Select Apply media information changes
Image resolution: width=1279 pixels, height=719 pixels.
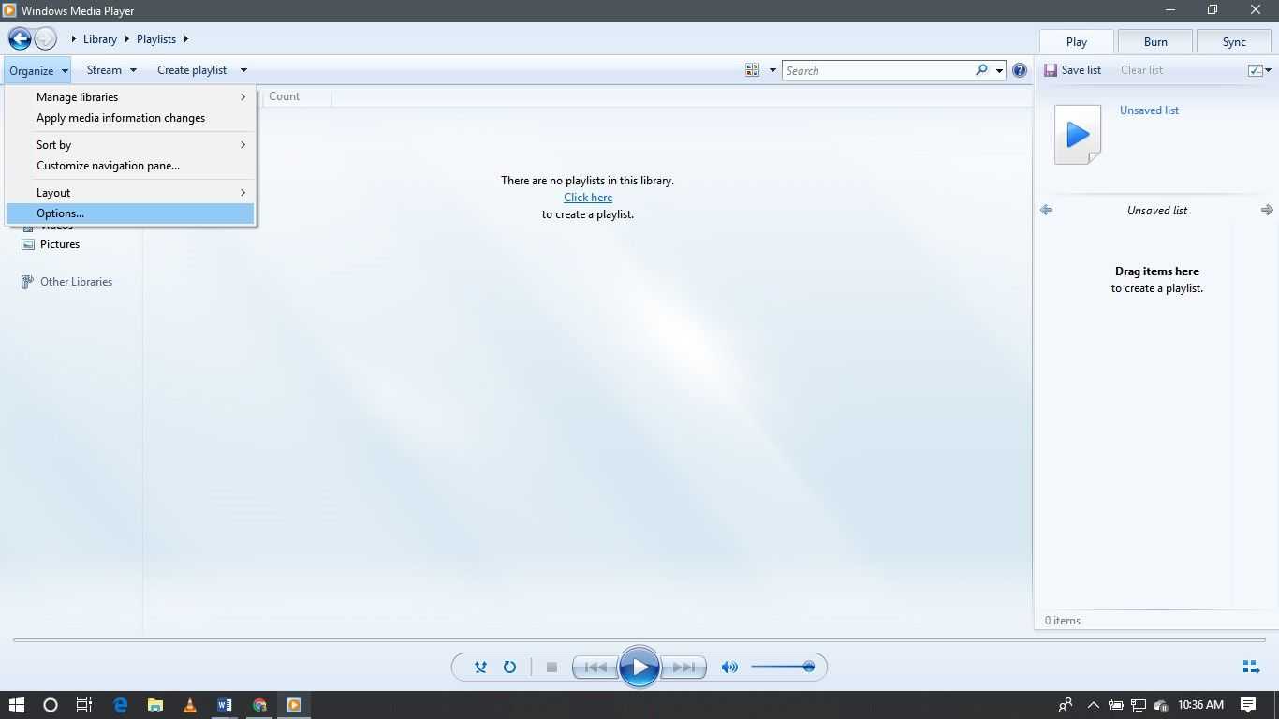pyautogui.click(x=130, y=118)
